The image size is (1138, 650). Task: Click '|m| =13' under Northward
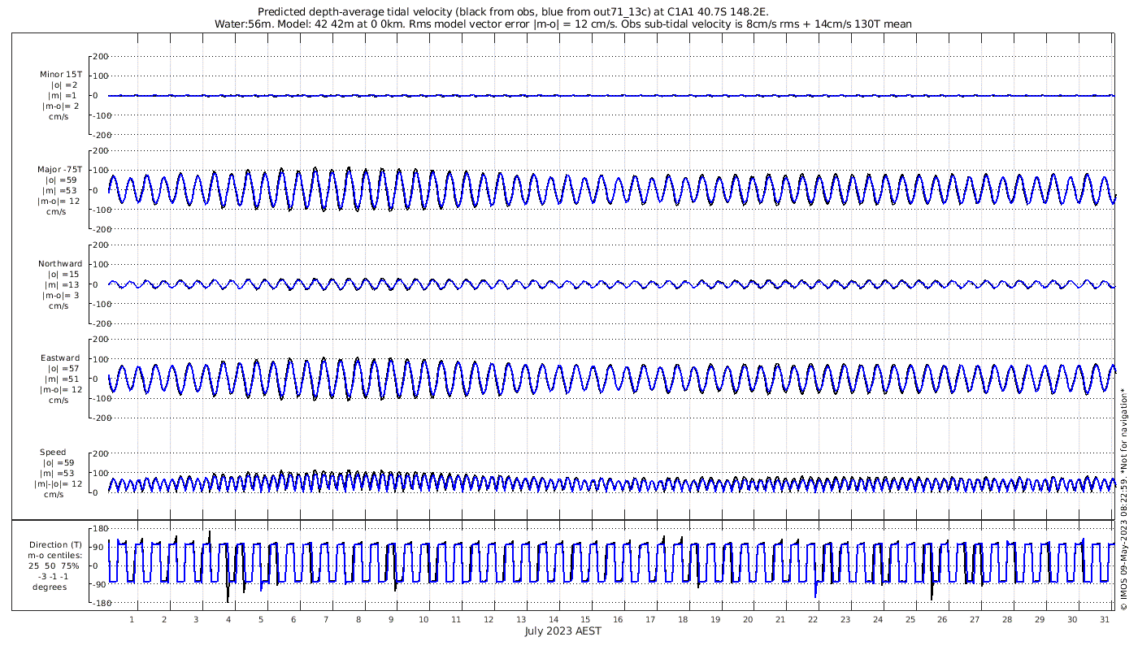tap(61, 285)
